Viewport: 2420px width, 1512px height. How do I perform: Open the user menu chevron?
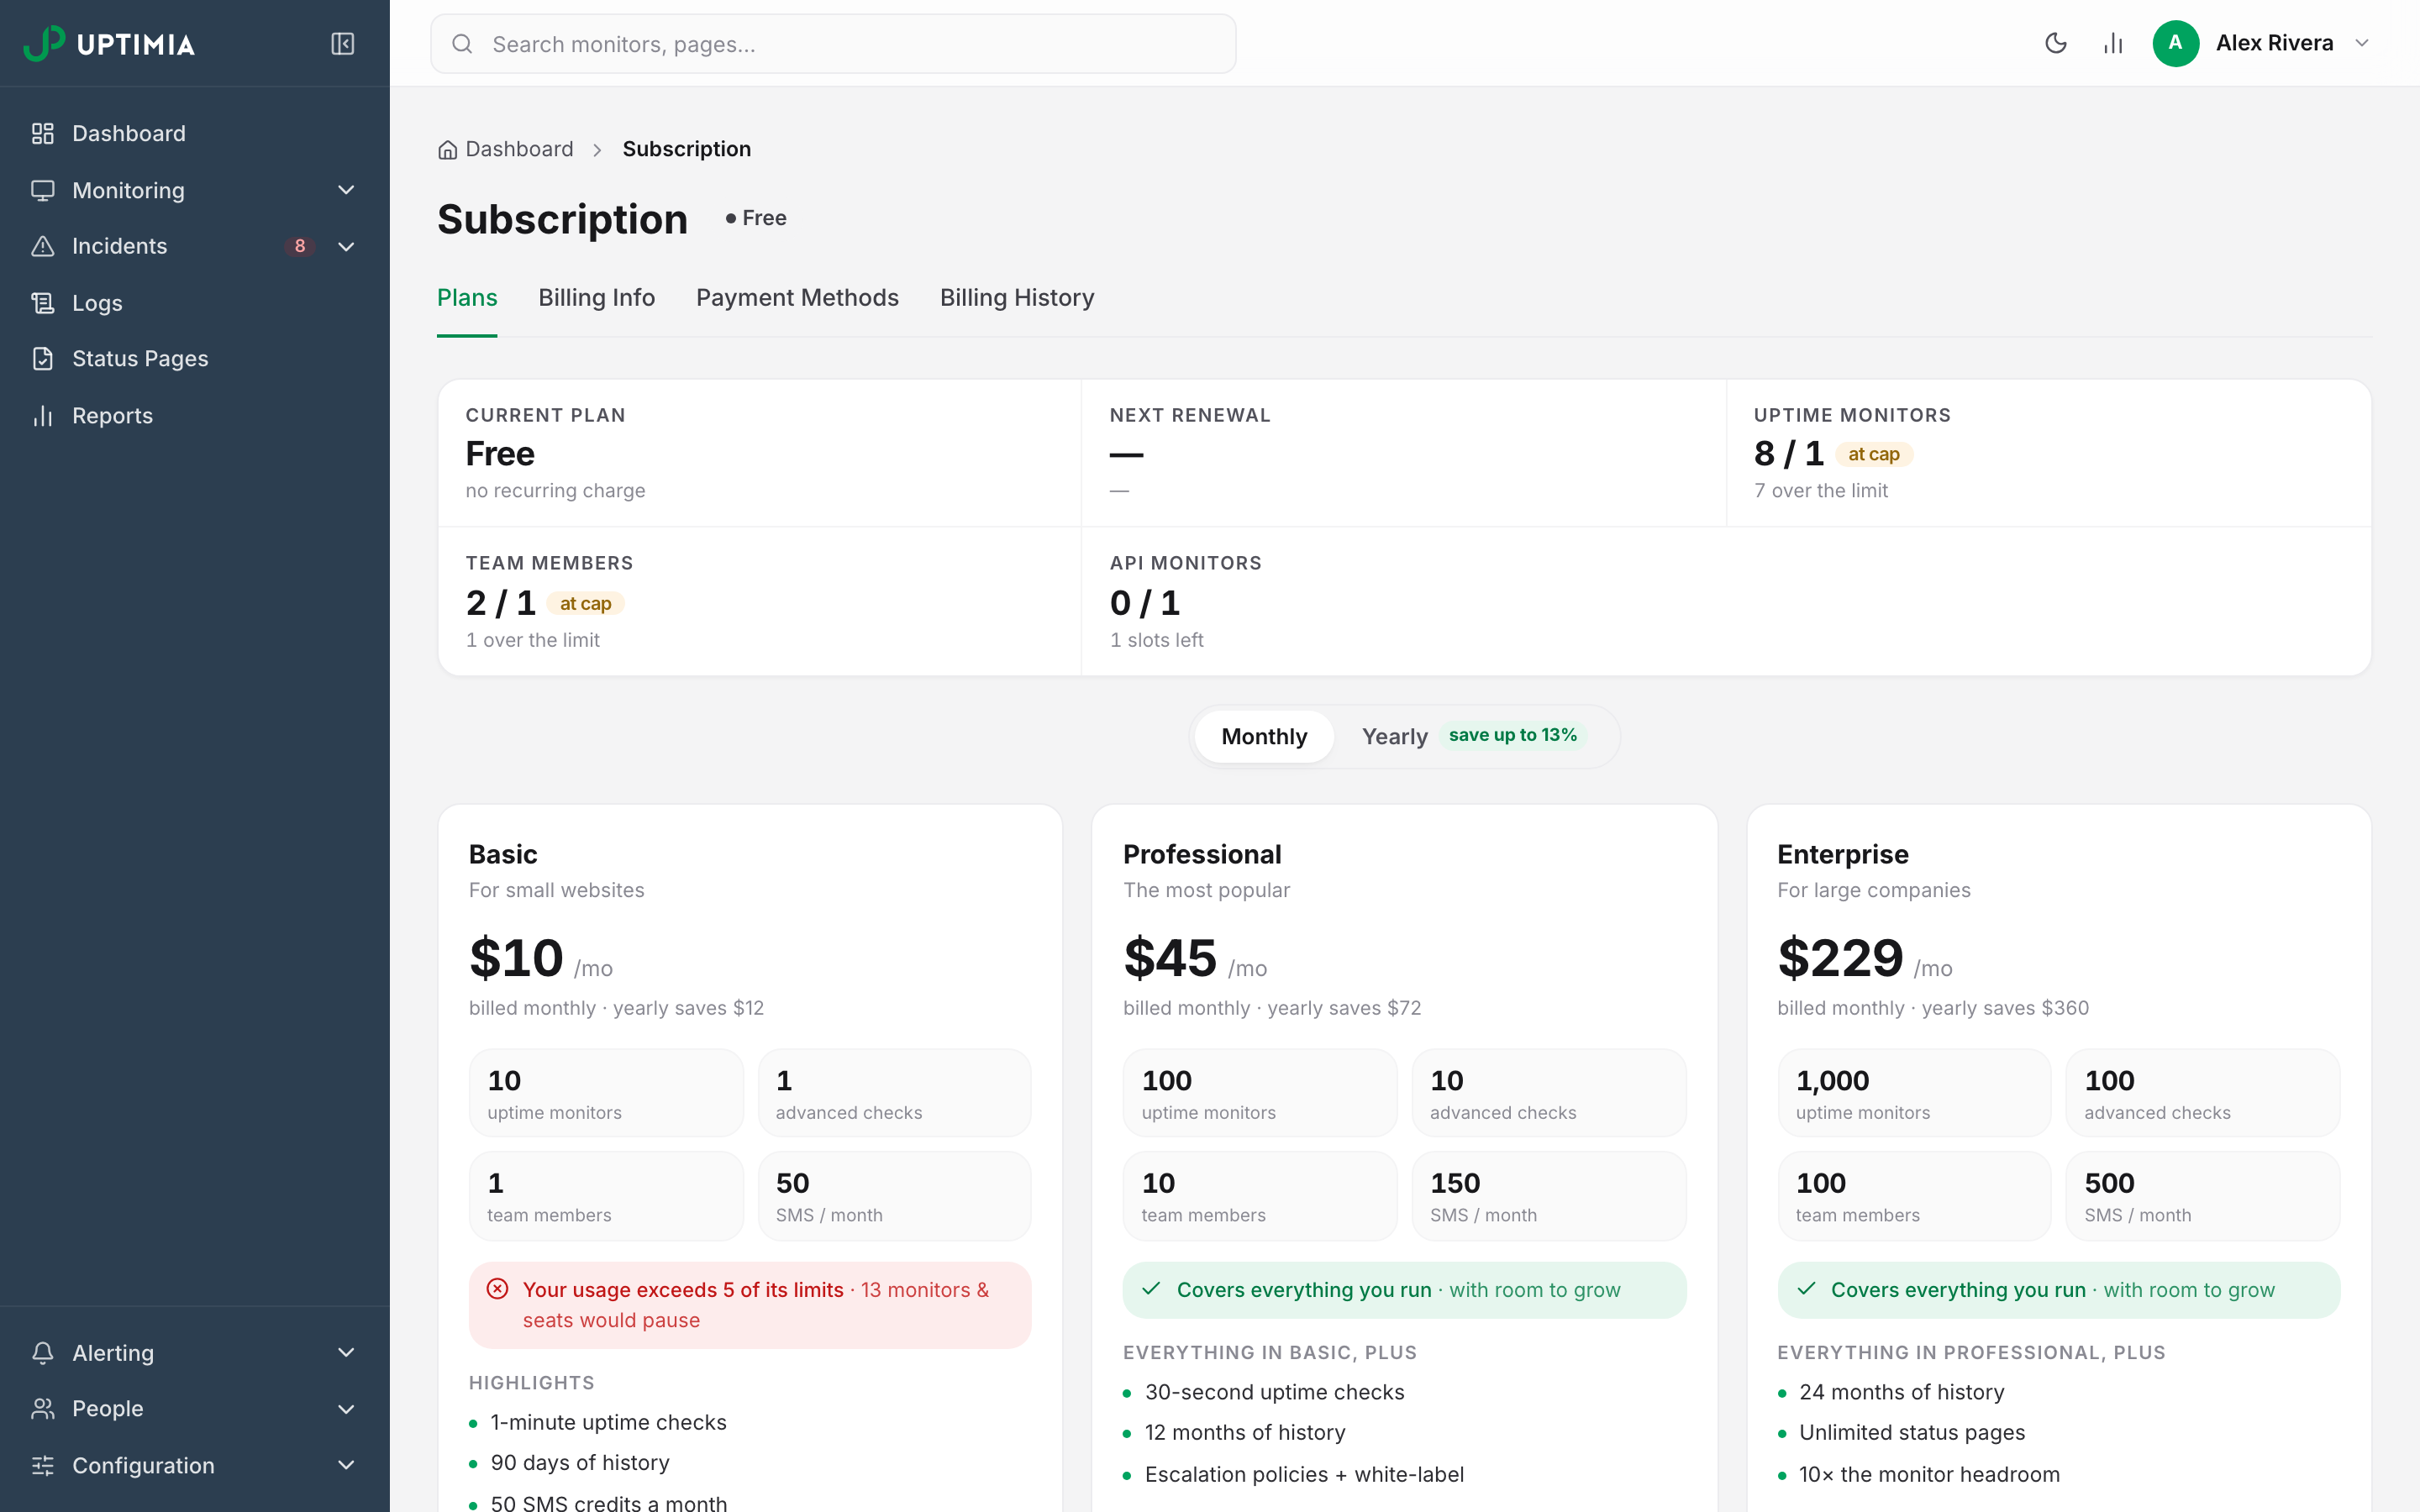2362,43
